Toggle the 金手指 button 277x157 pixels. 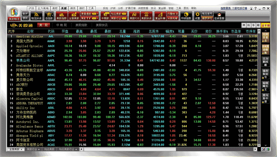[x=266, y=25]
